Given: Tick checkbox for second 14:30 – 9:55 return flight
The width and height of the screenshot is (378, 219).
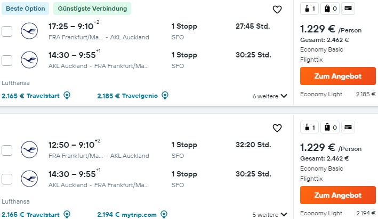Looking at the screenshot, I should tap(7, 179).
